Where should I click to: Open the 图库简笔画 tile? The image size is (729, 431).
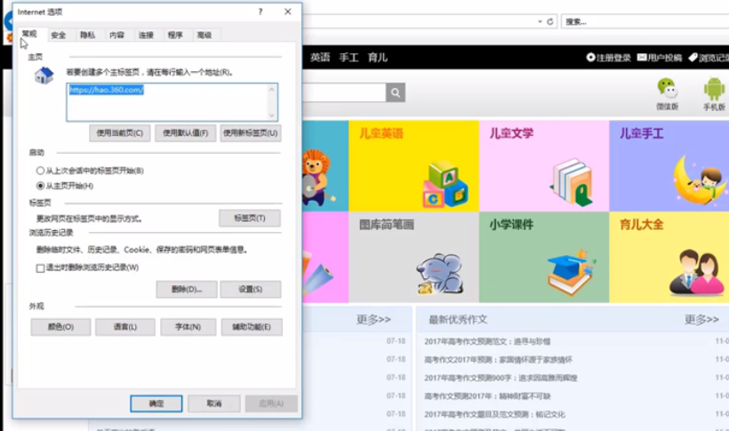413,257
